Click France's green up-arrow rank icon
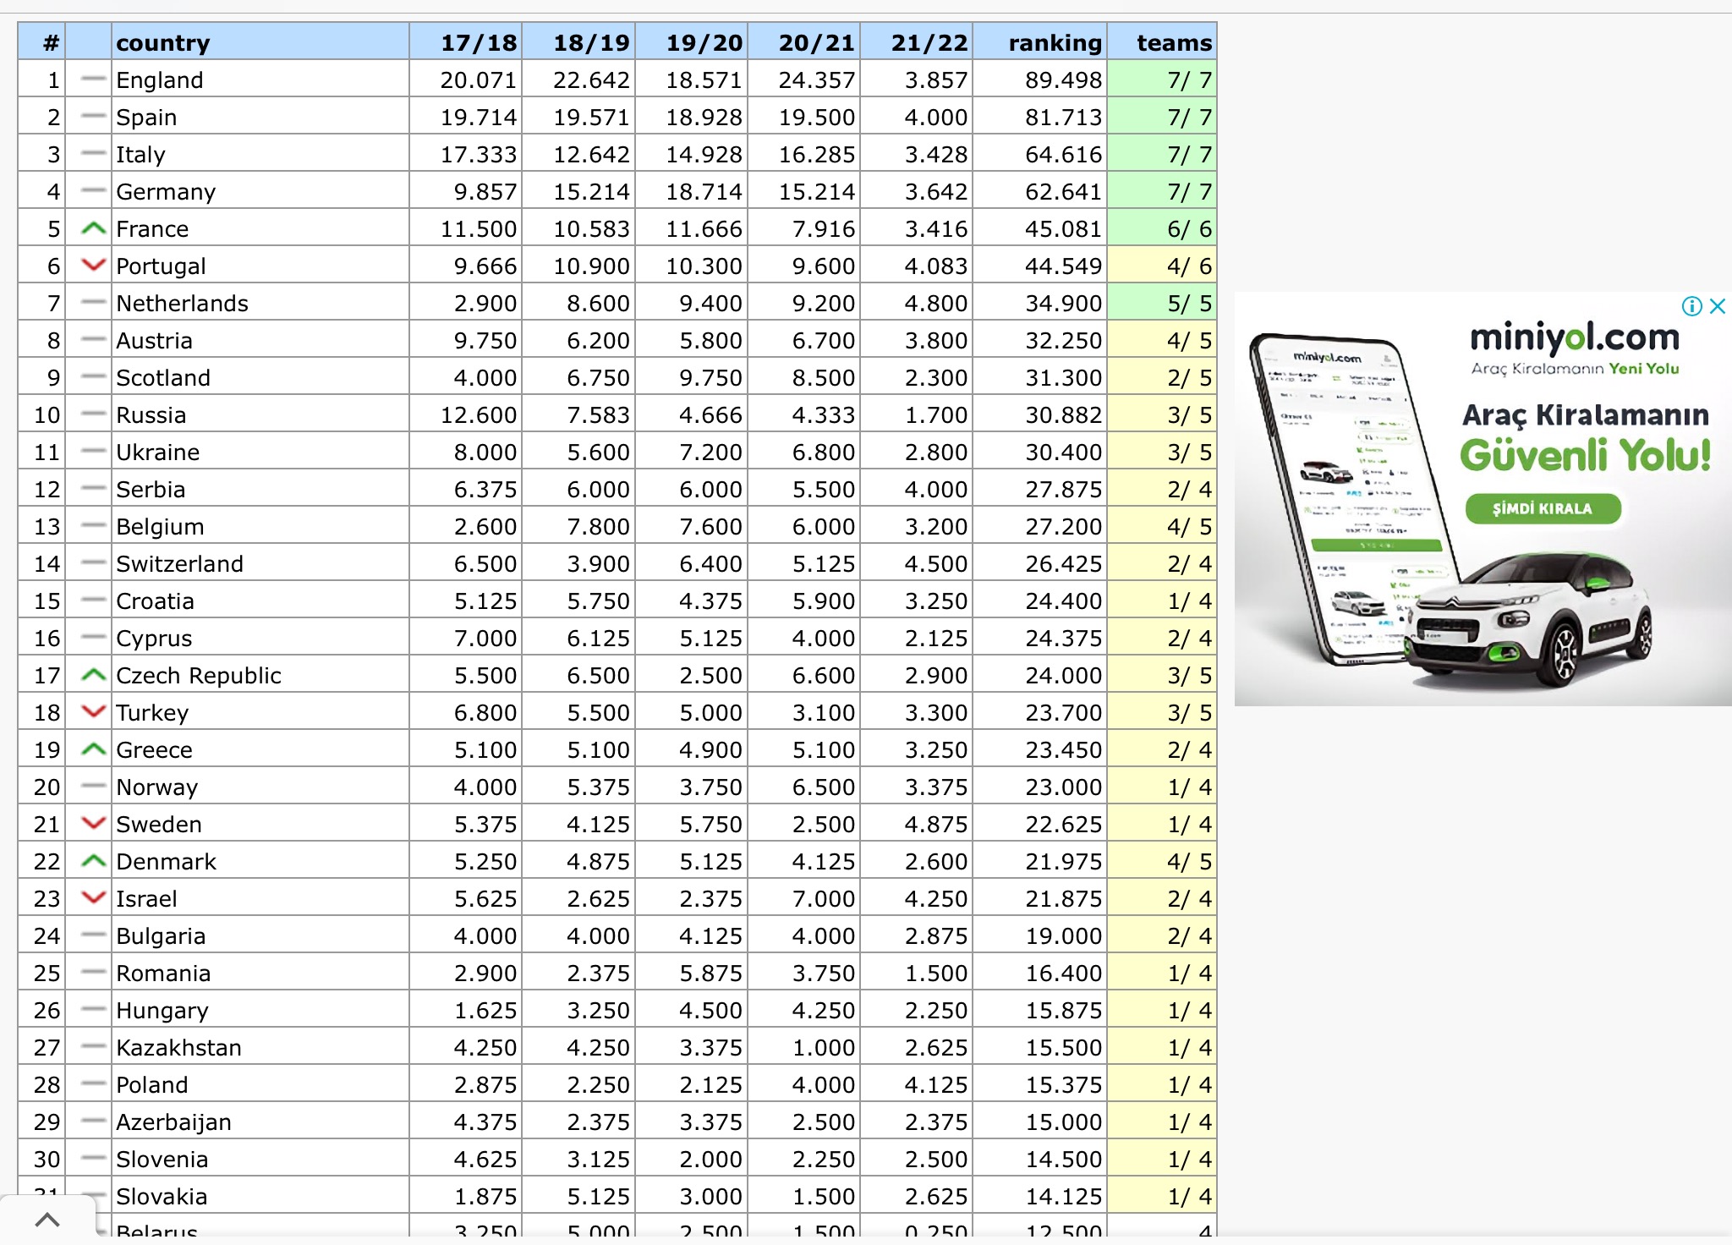Image resolution: width=1732 pixels, height=1245 pixels. pos(93,228)
